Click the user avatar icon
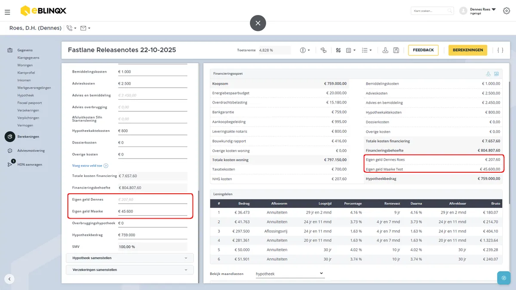 tap(463, 11)
